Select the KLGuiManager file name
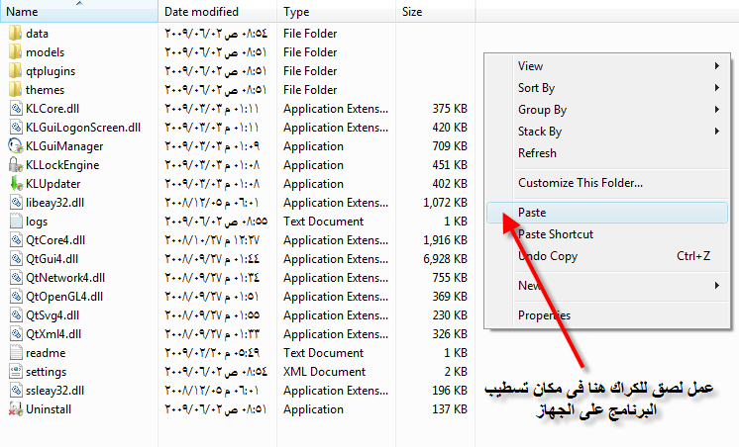The height and width of the screenshot is (447, 739). 64,146
